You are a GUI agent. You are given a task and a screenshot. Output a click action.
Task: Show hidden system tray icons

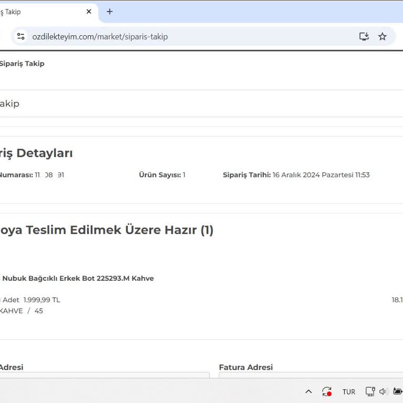pyautogui.click(x=309, y=391)
